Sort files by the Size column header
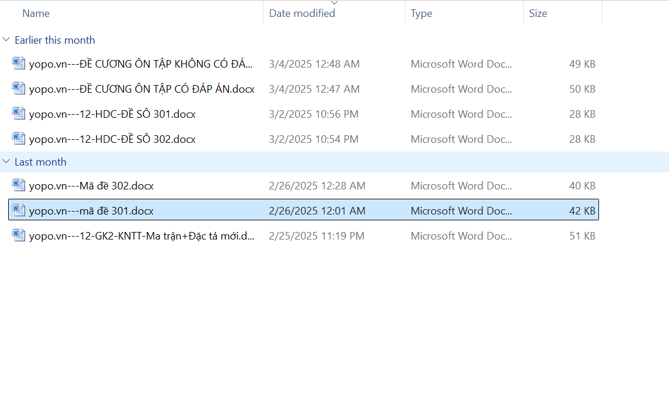669x394 pixels. pos(538,13)
